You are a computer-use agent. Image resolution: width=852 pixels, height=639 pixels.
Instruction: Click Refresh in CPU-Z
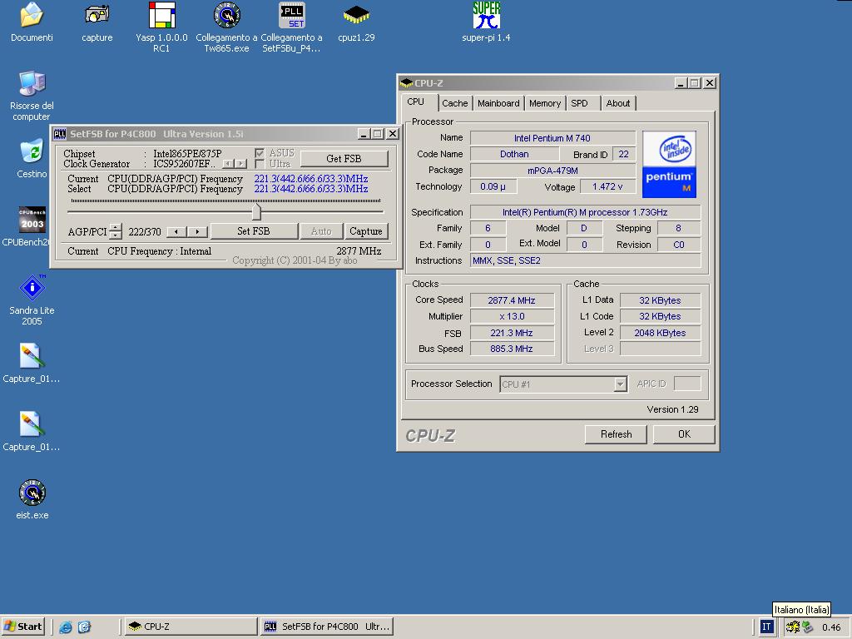617,434
